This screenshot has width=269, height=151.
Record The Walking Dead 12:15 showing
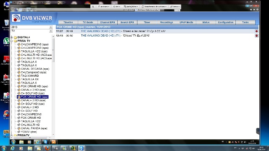[256, 36]
